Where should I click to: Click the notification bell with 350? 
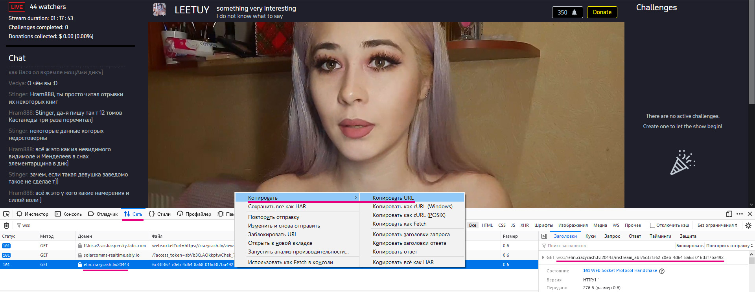coord(567,12)
